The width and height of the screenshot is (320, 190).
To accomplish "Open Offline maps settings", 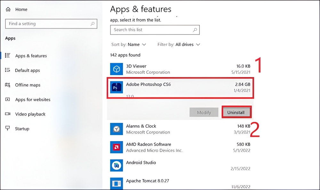I will point(28,85).
